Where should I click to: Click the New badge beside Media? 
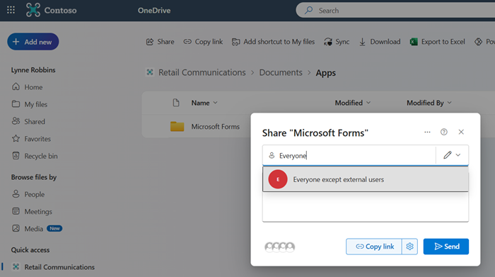54,228
